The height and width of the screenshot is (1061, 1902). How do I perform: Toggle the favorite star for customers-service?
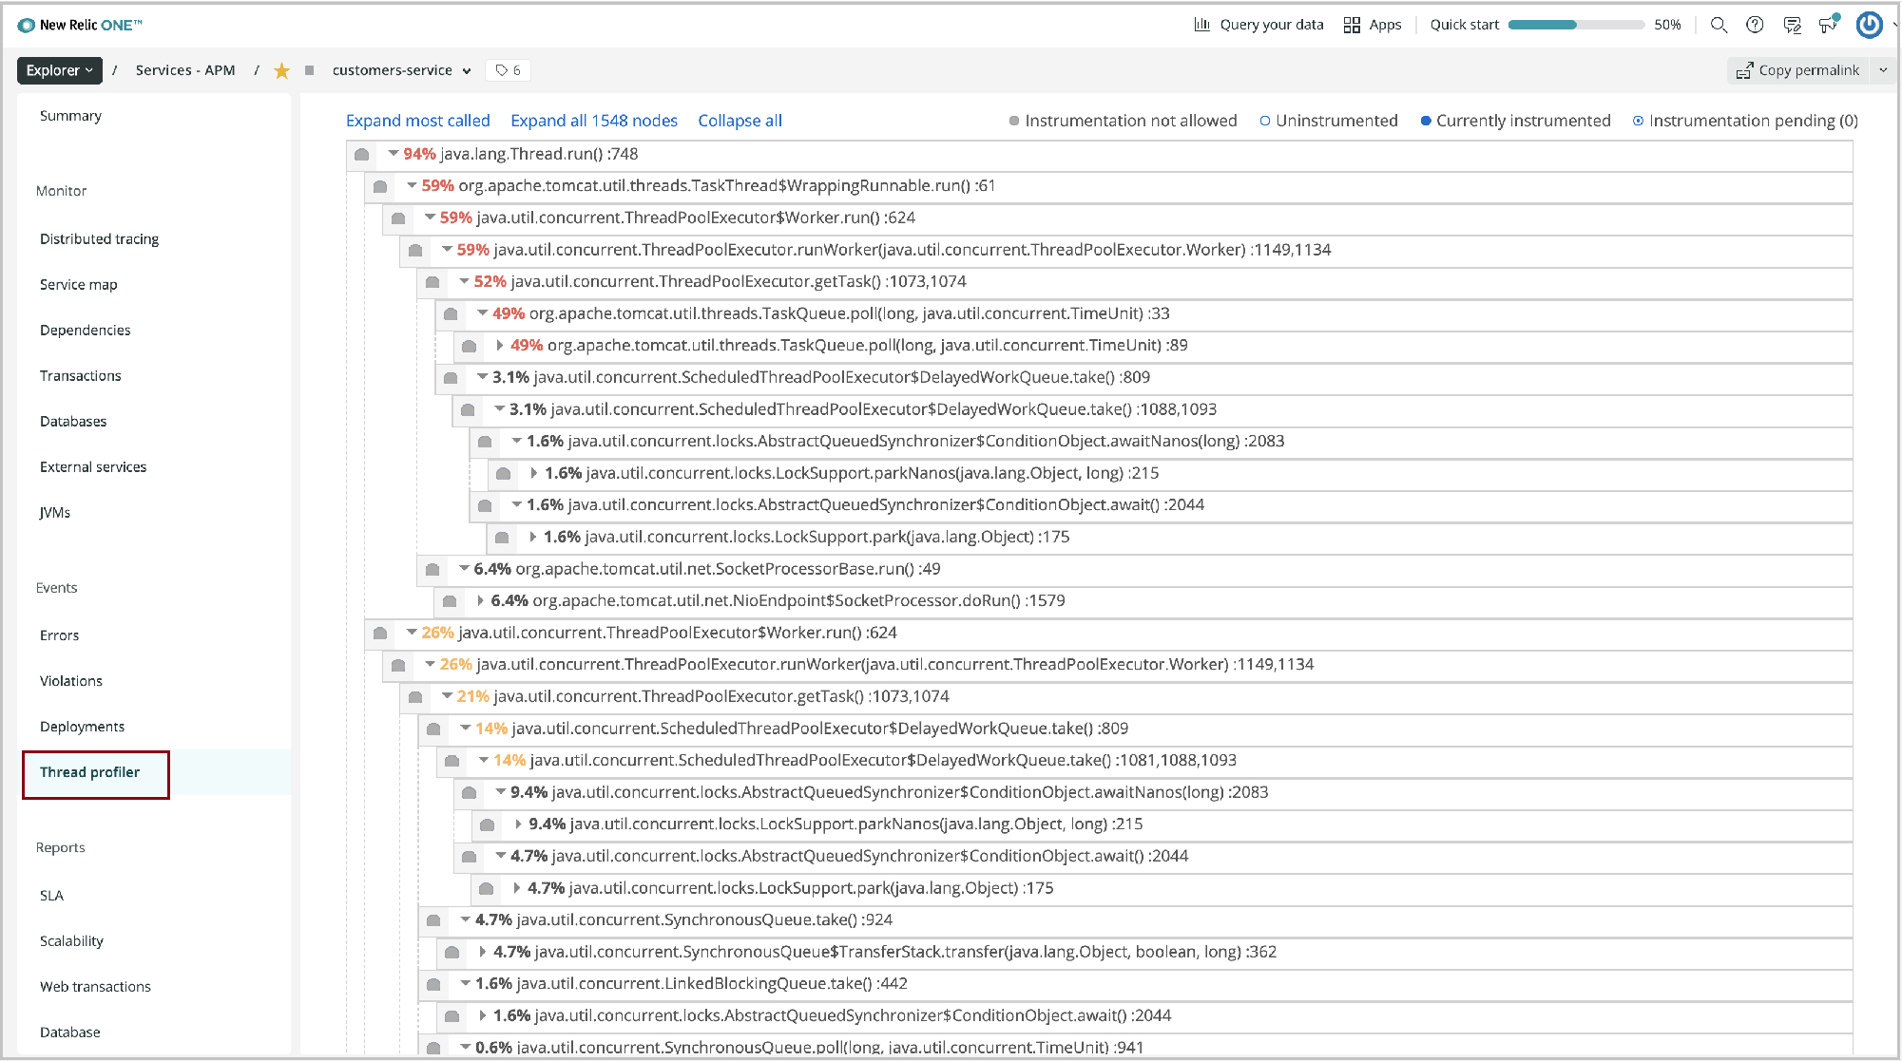(281, 70)
